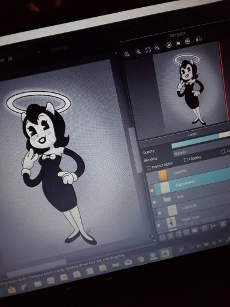
Task: Click the fit-to-window icon in Navigator
Action: click(148, 50)
